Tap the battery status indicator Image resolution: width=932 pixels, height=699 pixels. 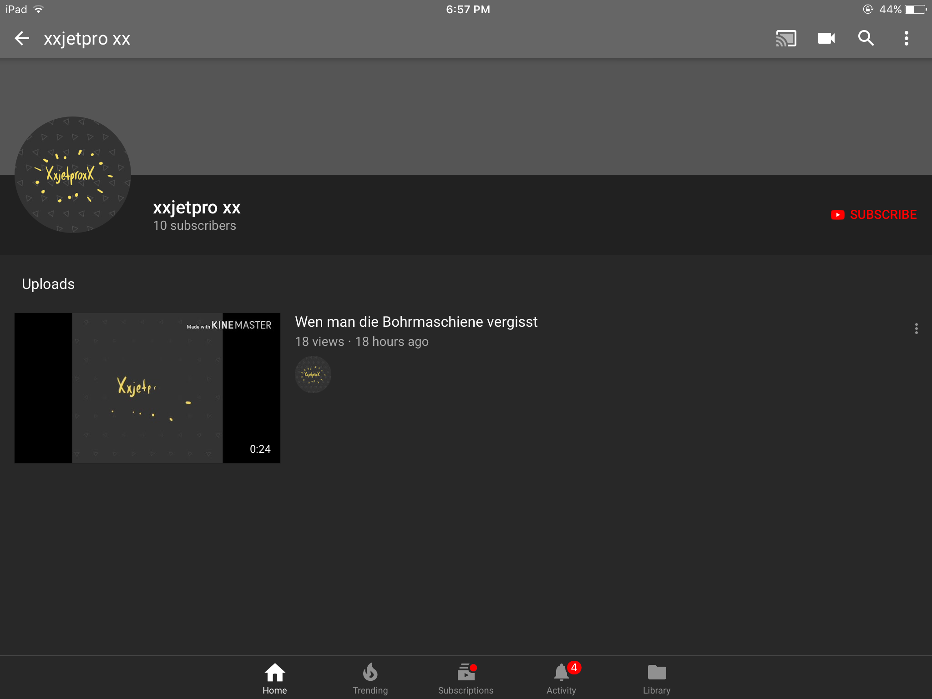coord(915,9)
